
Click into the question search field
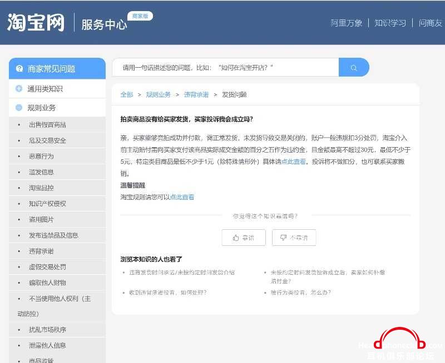point(226,67)
